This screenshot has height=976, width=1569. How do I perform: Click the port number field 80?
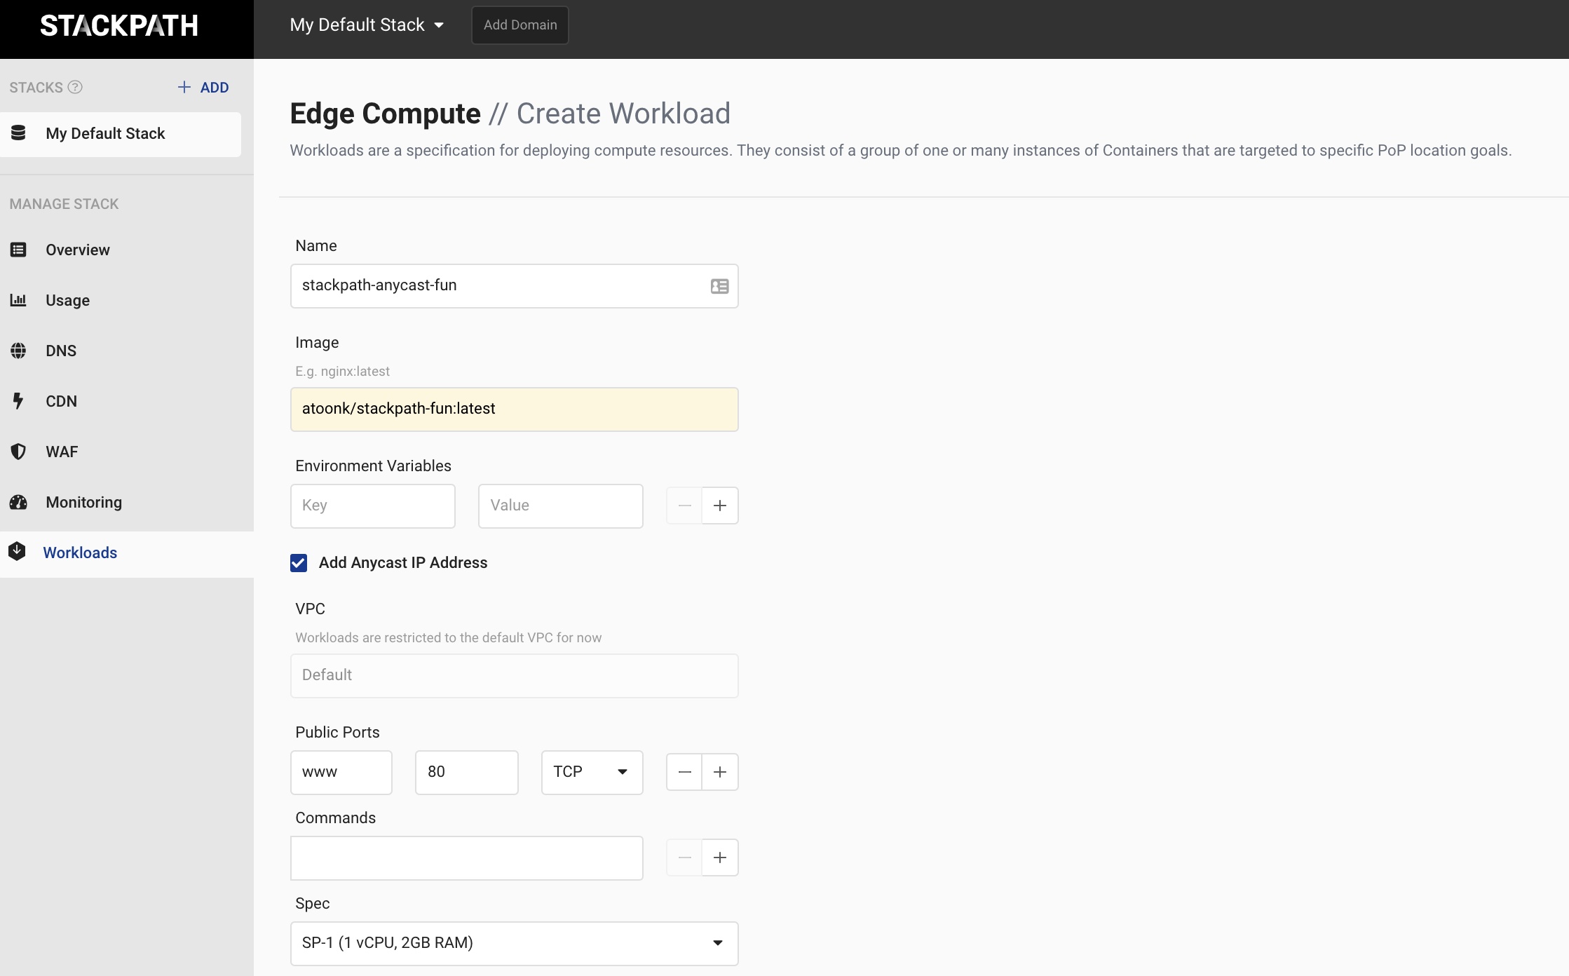[467, 773]
